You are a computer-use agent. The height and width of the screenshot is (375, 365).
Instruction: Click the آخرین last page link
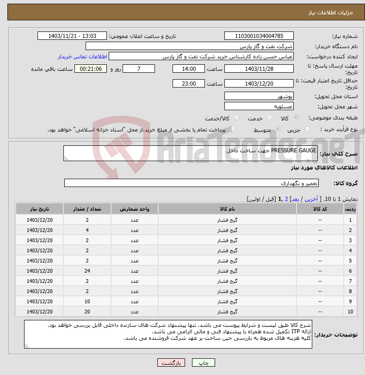coord(311,199)
